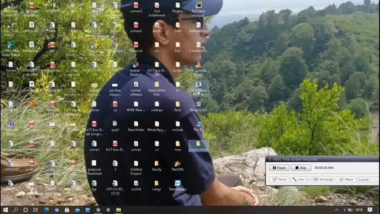Select the StarUML desktop icon
This screenshot has height=214, width=380.
[178, 166]
